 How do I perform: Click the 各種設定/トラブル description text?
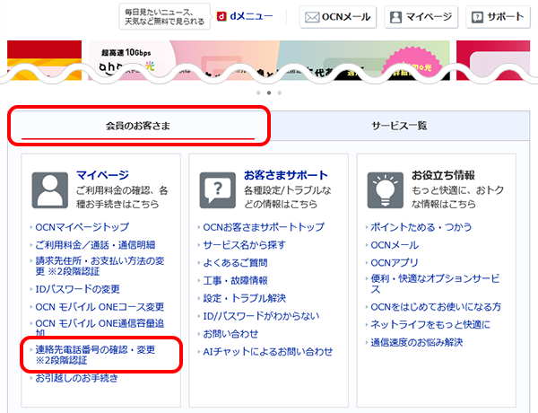pos(288,198)
